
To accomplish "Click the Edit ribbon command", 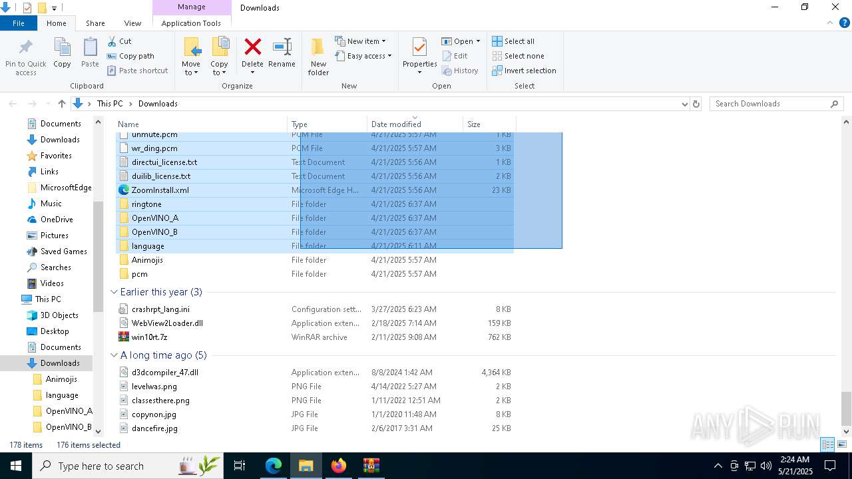I will click(455, 56).
